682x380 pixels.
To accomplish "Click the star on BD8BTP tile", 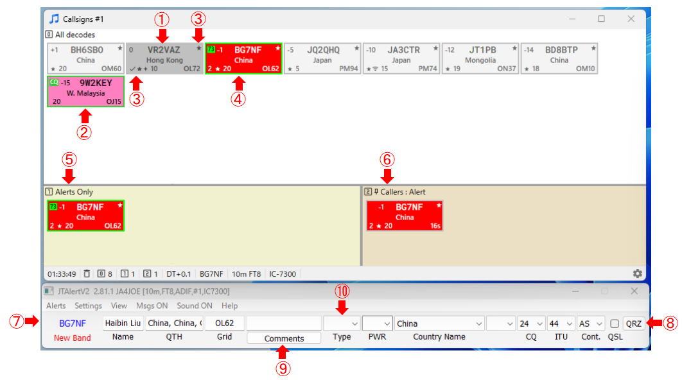I will pos(593,49).
